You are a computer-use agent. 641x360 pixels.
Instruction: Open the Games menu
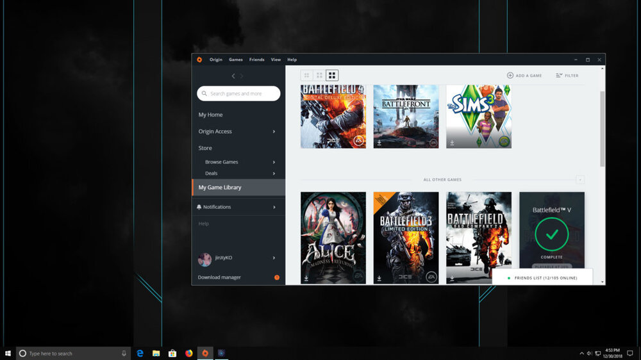[236, 60]
